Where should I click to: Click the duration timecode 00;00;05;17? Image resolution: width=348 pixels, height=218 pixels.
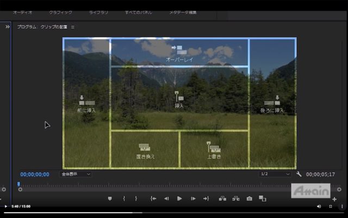point(320,174)
